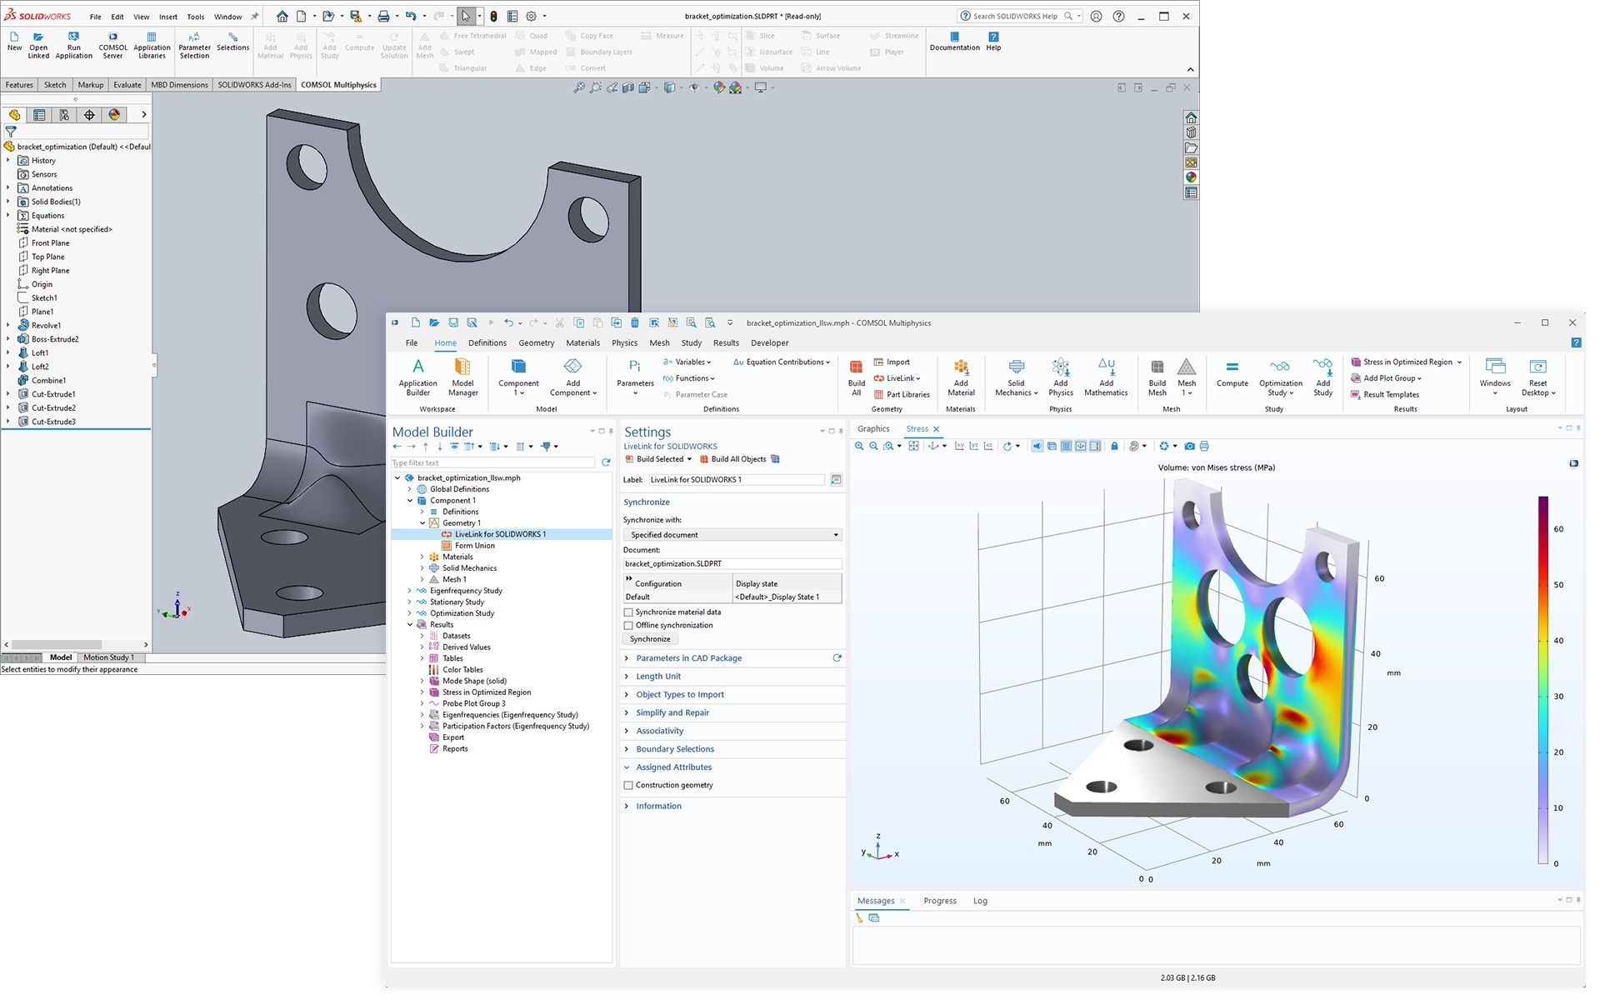1600x1000 pixels.
Task: Click the von Mises stress color legend
Action: [x=1542, y=679]
